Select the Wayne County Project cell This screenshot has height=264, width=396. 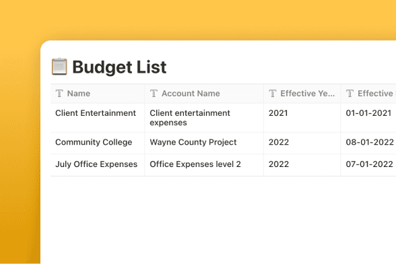click(204, 143)
